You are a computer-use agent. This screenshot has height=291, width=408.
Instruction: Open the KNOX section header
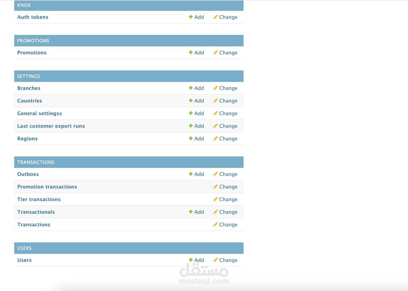click(x=24, y=5)
